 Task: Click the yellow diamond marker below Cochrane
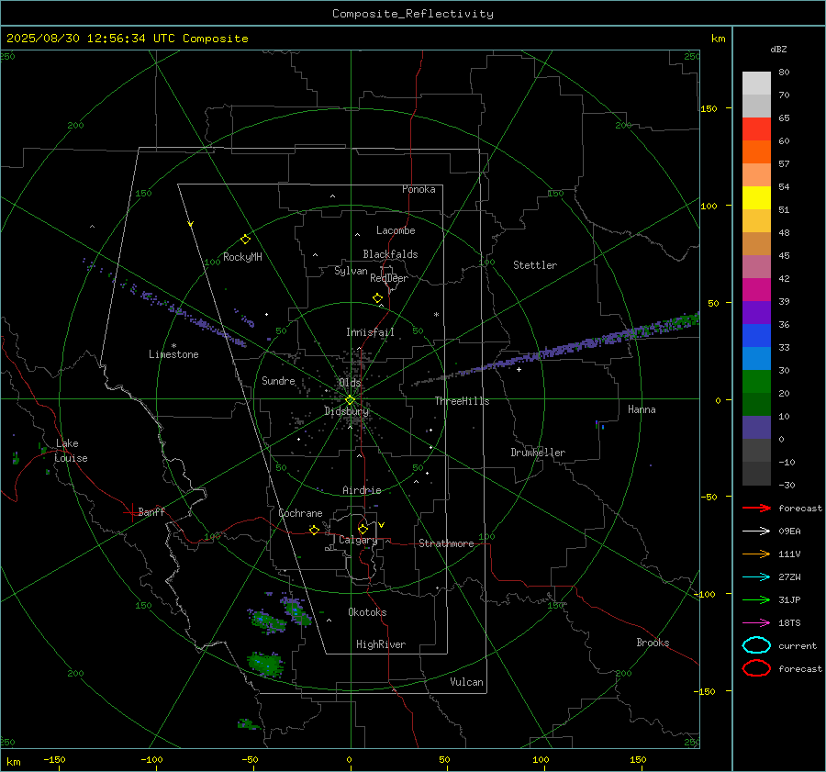(x=314, y=530)
